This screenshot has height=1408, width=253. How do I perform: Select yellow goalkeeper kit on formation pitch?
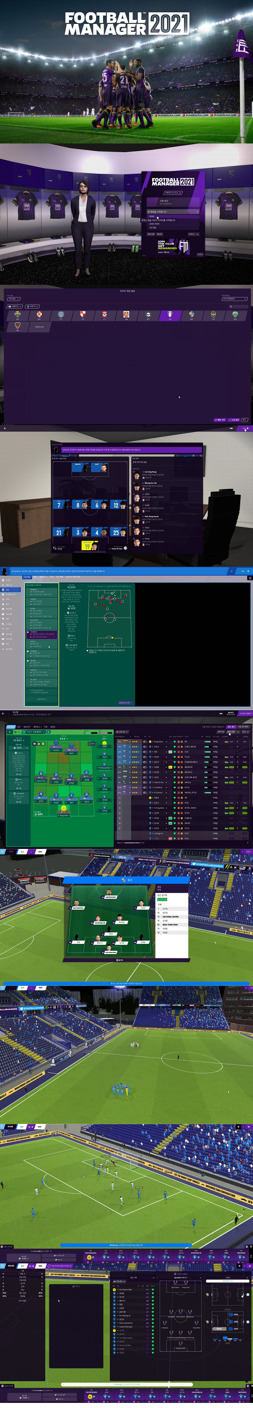pos(64,808)
